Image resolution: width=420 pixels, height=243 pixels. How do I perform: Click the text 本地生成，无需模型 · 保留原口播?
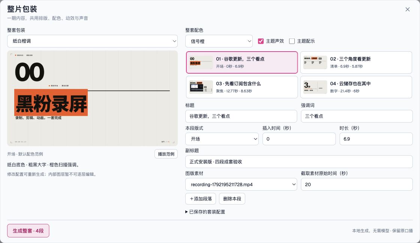click(x=382, y=231)
